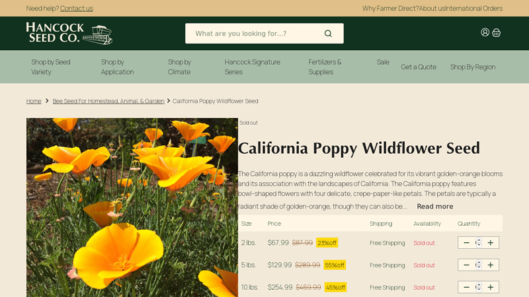Click the $129.99 price
The width and height of the screenshot is (529, 297).
(x=280, y=265)
